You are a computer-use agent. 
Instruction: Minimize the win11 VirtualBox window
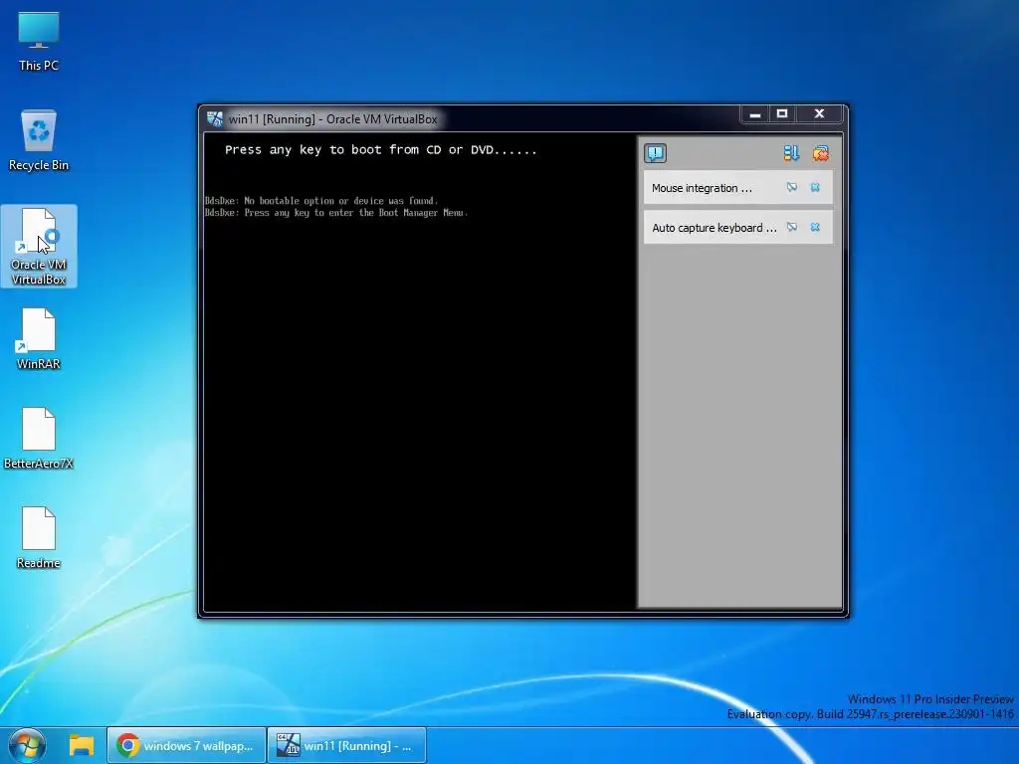(754, 114)
